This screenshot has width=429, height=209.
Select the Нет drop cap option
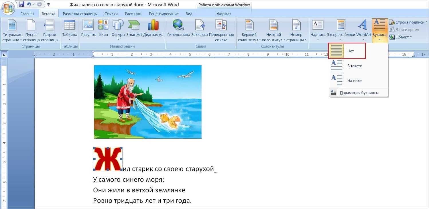click(347, 51)
